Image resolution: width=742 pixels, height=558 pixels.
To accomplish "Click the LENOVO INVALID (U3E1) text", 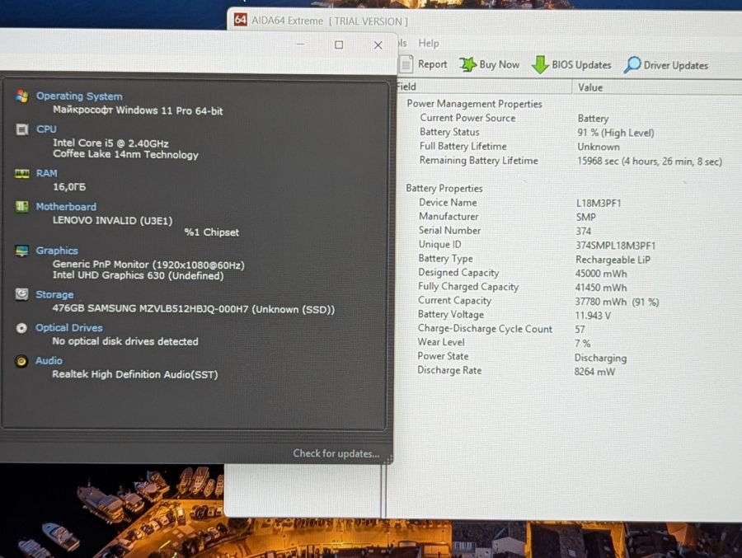I will (112, 221).
